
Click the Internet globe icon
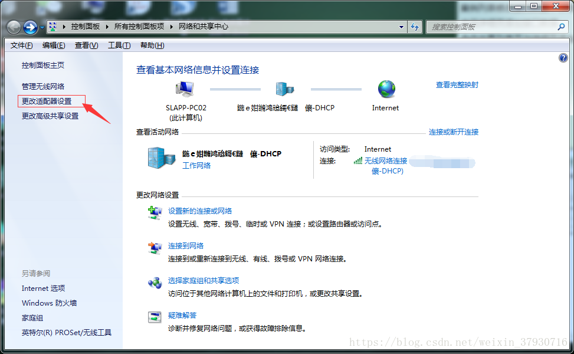pos(386,89)
